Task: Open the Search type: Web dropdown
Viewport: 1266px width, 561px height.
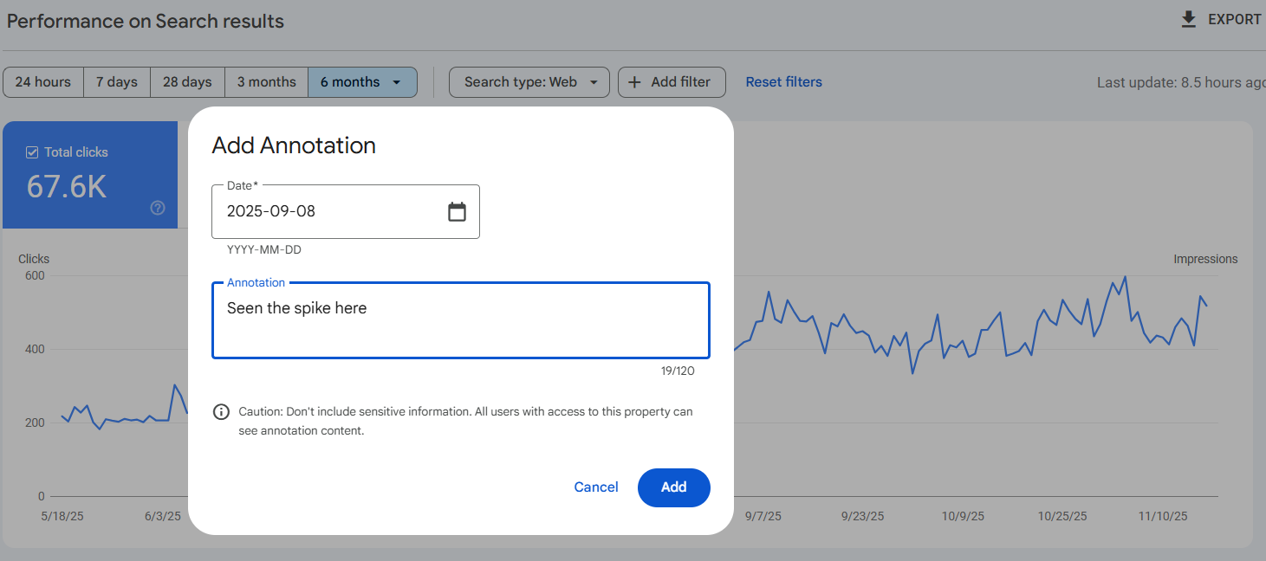Action: (x=529, y=82)
